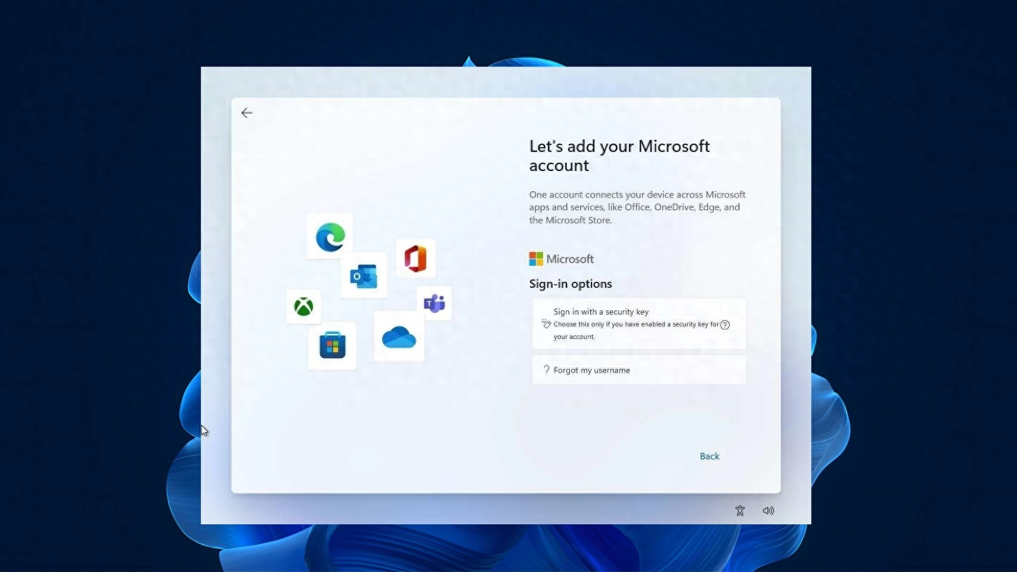The width and height of the screenshot is (1017, 572).
Task: Open the security key help circle
Action: pos(725,325)
